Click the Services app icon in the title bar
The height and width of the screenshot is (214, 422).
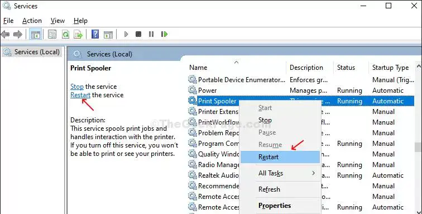[x=7, y=6]
